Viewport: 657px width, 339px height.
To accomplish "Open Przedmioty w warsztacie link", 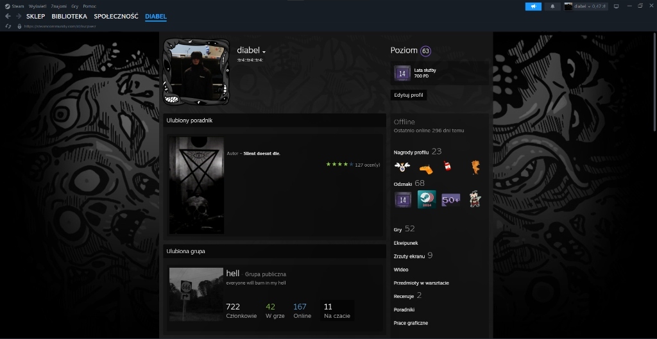I will pos(421,283).
